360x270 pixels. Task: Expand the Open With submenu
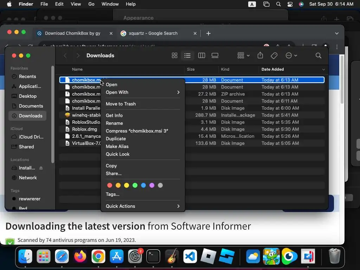coord(143,92)
